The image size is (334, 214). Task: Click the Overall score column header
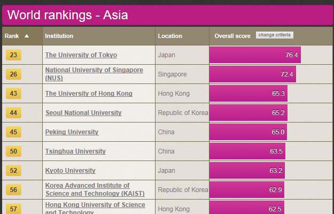tap(232, 36)
